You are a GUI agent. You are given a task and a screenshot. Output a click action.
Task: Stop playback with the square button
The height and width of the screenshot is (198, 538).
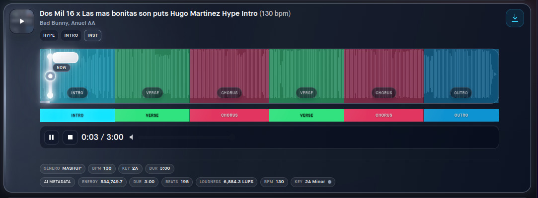click(x=70, y=137)
